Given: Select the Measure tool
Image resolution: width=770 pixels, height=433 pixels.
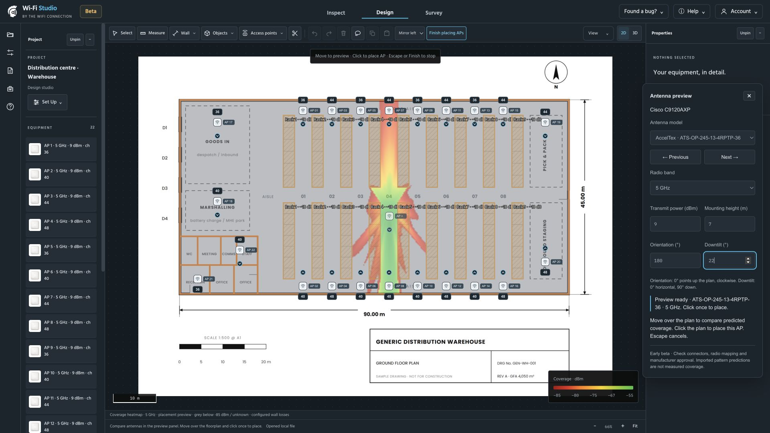Looking at the screenshot, I should 152,33.
